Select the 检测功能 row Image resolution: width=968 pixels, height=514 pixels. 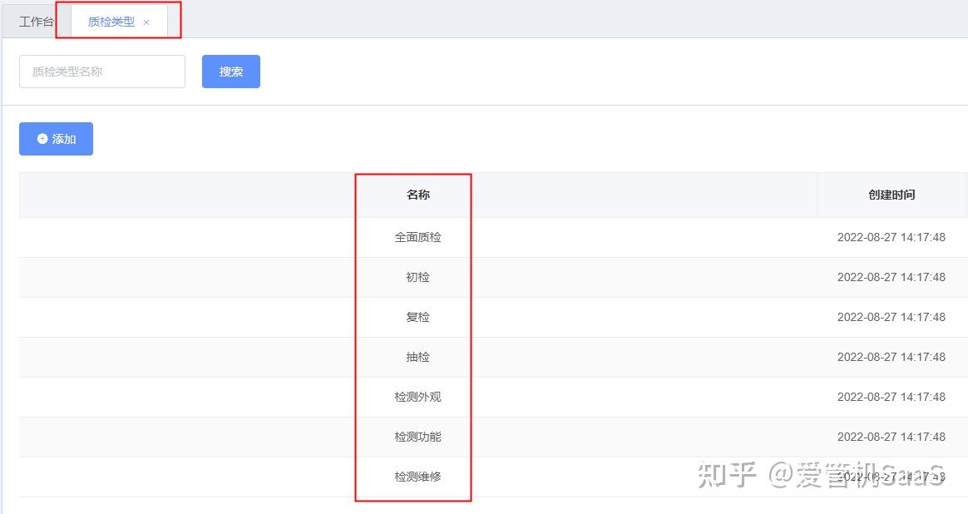click(x=417, y=437)
